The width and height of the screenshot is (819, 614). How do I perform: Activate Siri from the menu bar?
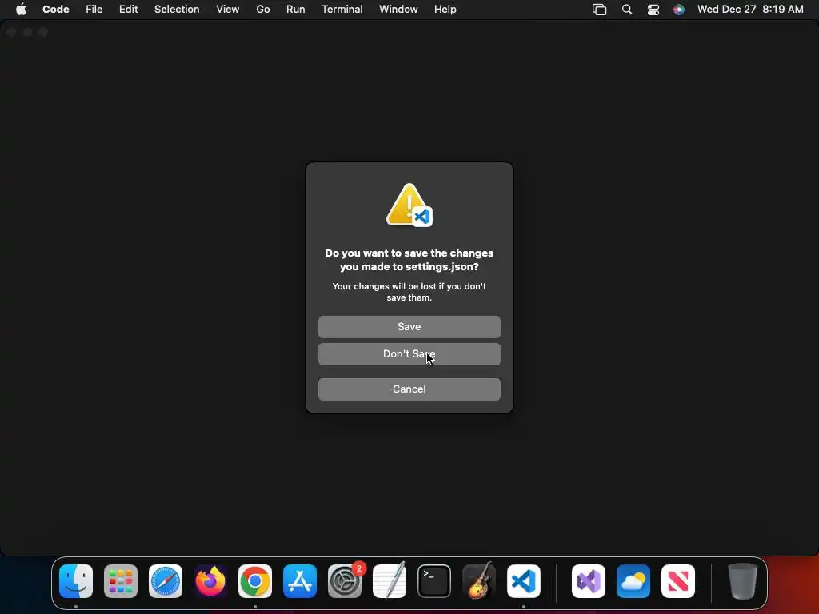(679, 10)
